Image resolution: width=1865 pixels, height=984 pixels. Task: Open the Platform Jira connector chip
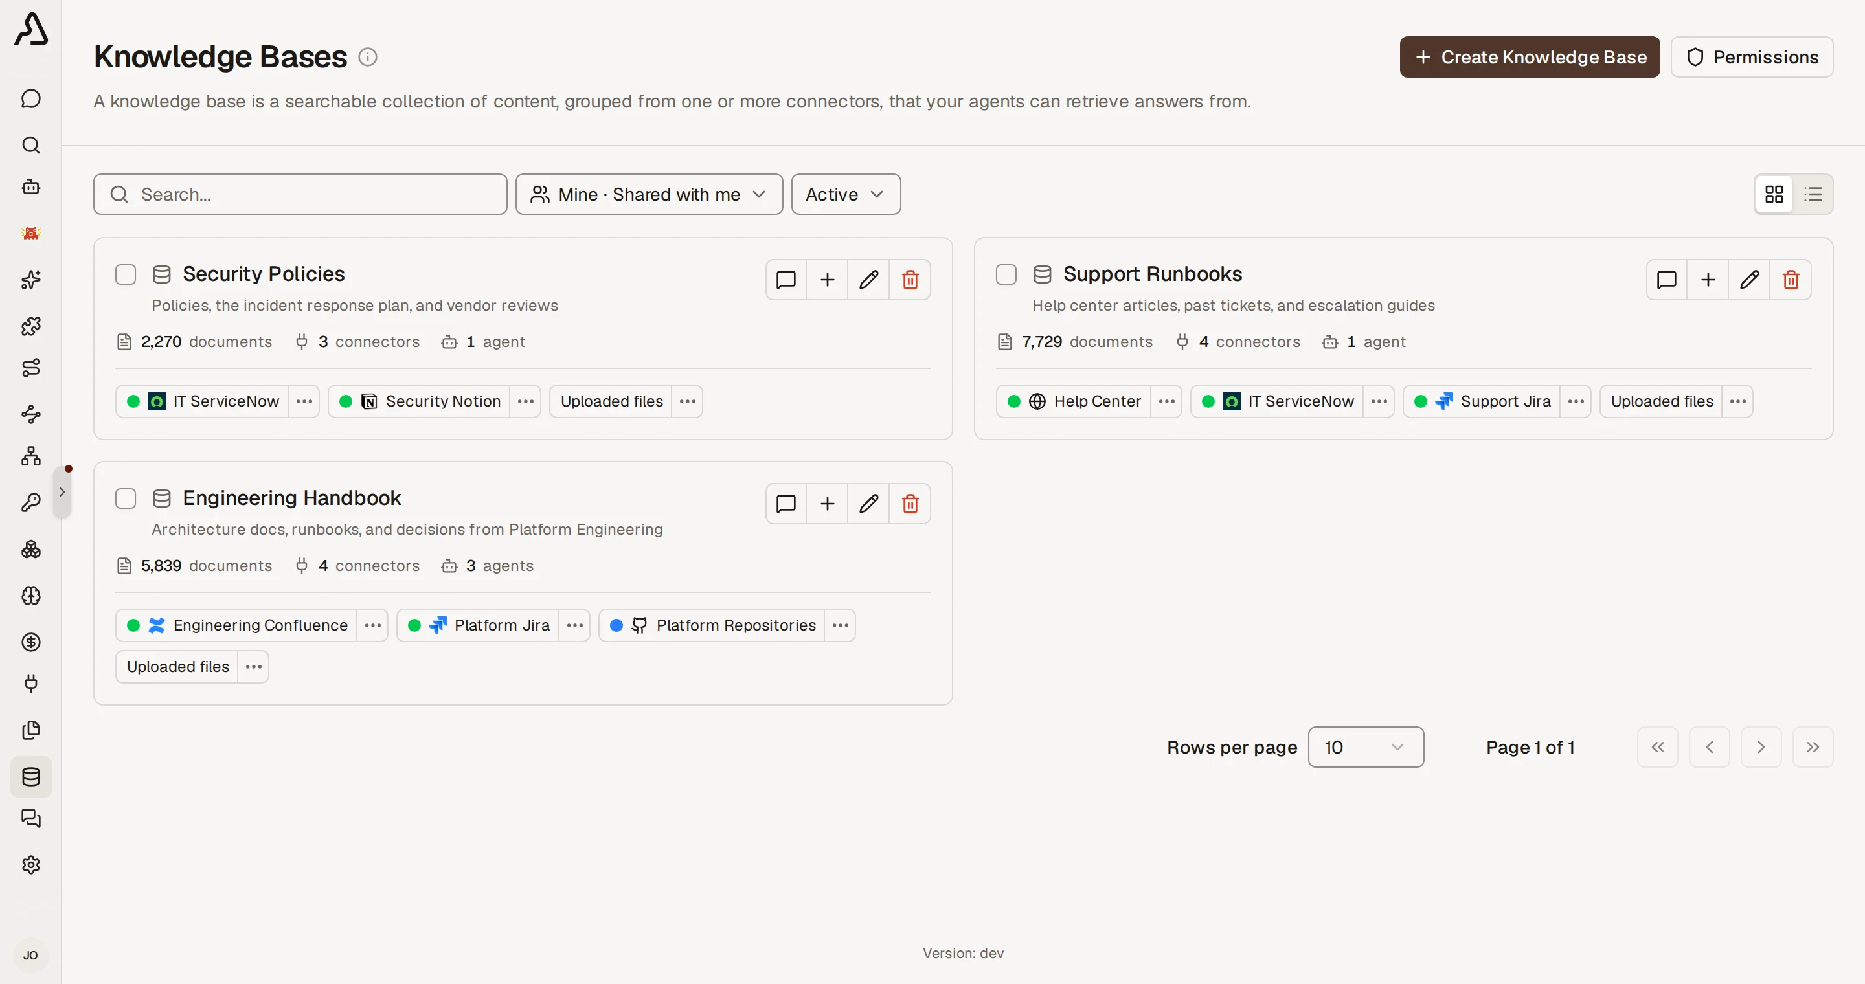click(478, 625)
